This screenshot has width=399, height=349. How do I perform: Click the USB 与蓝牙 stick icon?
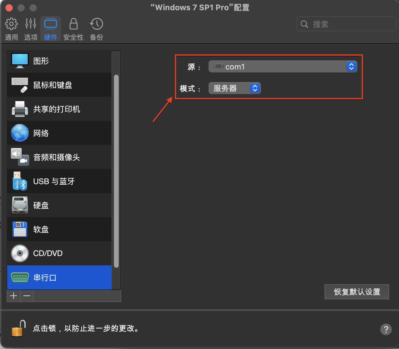tap(20, 181)
